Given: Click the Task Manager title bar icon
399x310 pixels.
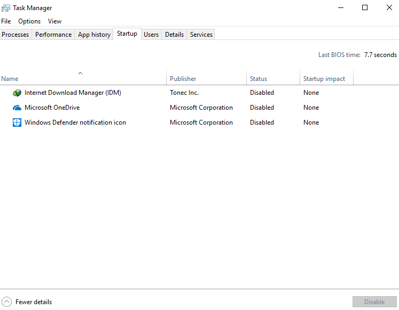Looking at the screenshot, I should [x=6, y=8].
